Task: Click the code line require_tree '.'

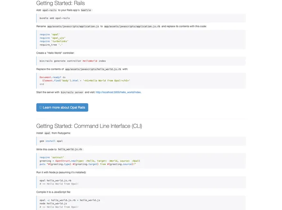Action: (x=51, y=45)
